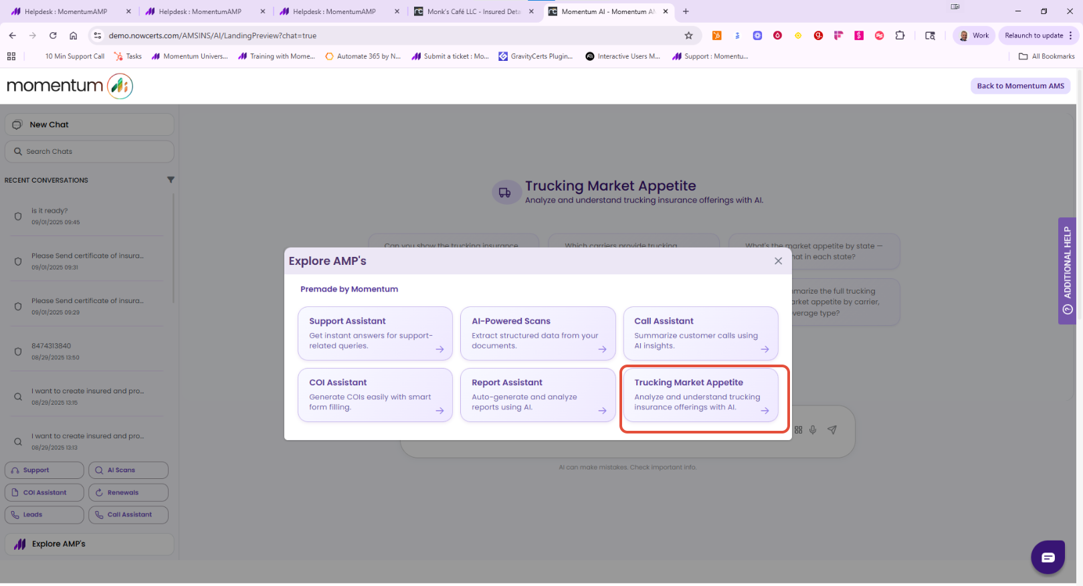Switch to Monk's Café LLC browser tab

coord(474,11)
